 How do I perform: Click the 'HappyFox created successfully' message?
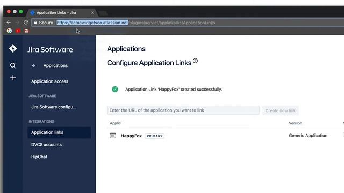[174, 90]
